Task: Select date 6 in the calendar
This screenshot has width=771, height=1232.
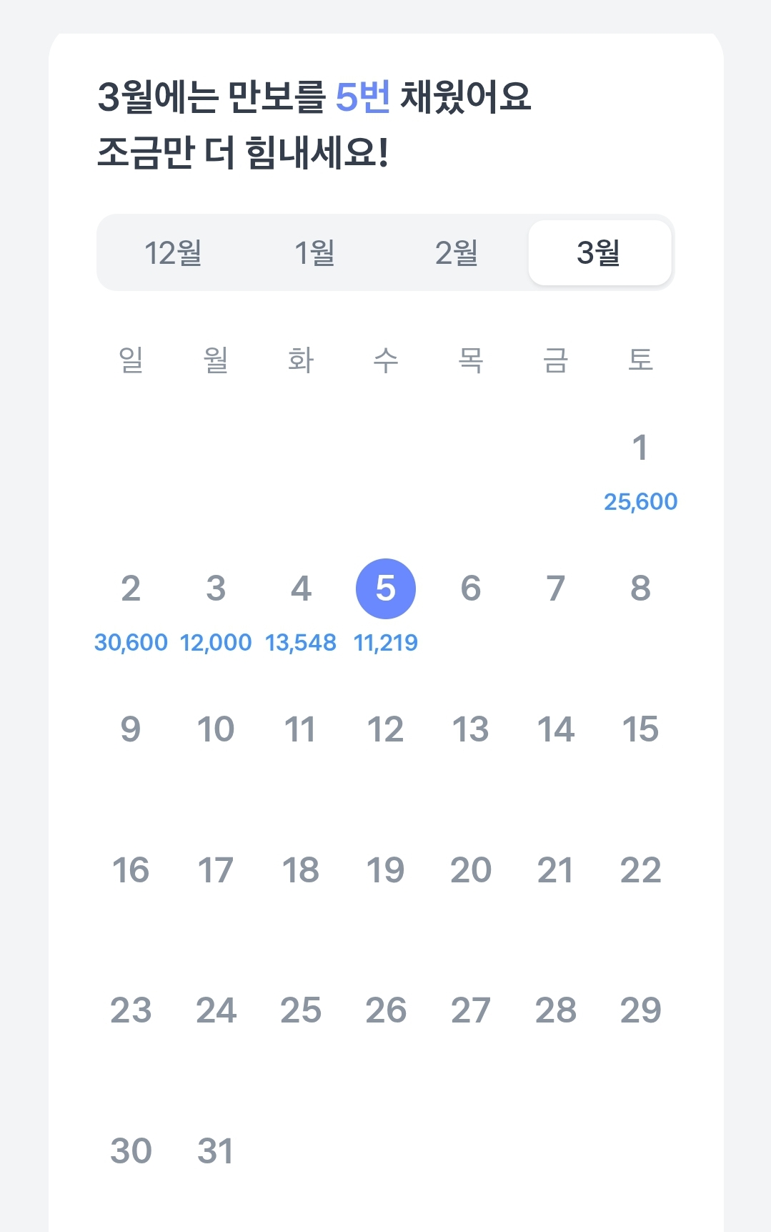Action: pyautogui.click(x=471, y=588)
